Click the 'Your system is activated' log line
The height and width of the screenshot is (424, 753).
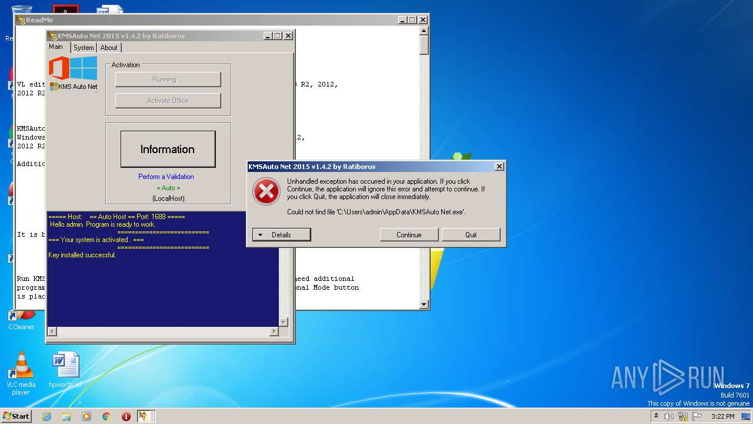(x=96, y=240)
